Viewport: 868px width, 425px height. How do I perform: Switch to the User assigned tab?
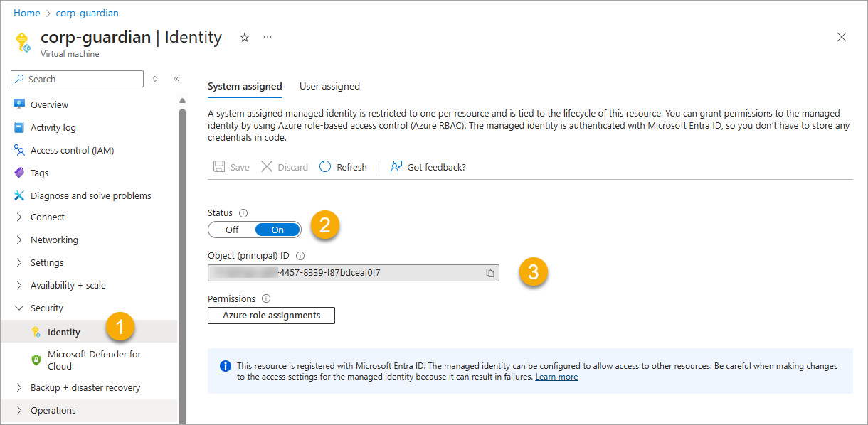pos(329,85)
